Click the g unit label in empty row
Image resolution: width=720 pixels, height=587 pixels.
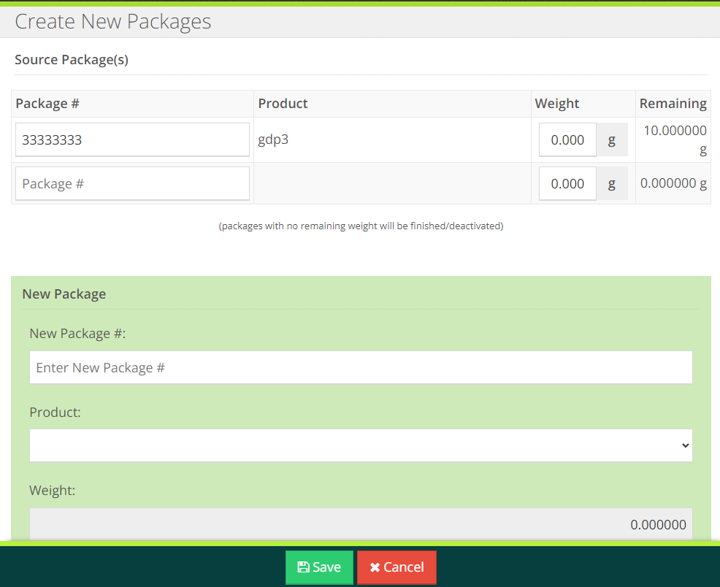[612, 183]
